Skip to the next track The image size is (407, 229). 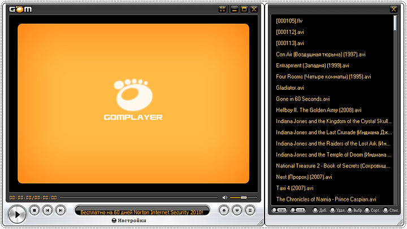(x=60, y=210)
